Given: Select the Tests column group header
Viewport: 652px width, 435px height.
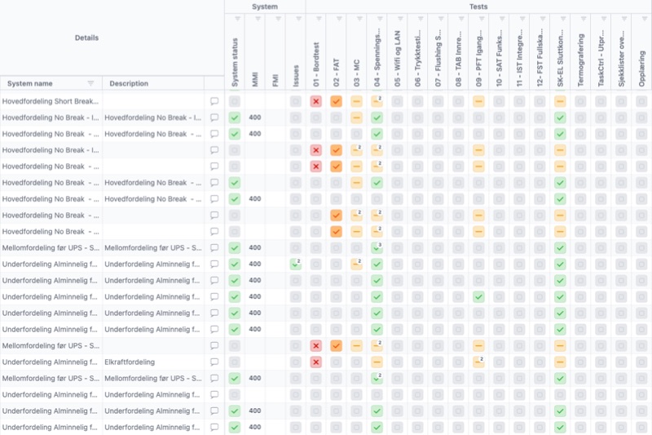Looking at the screenshot, I should pyautogui.click(x=478, y=7).
